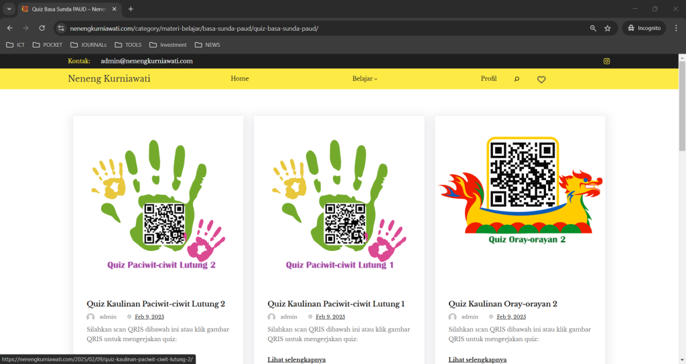The image size is (686, 364).
Task: Click the Neneng Kurniawati site title
Action: point(109,79)
